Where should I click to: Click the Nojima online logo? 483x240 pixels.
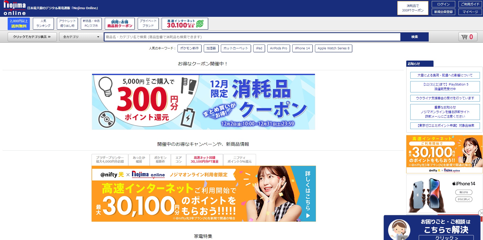(15, 8)
